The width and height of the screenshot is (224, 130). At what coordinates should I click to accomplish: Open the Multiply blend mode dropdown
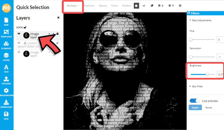[73, 6]
